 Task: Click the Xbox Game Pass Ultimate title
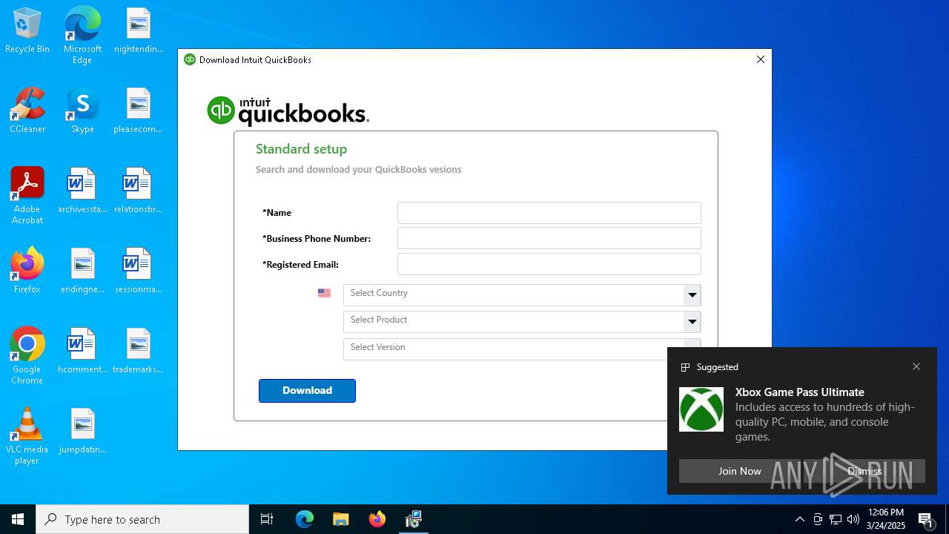click(x=800, y=392)
